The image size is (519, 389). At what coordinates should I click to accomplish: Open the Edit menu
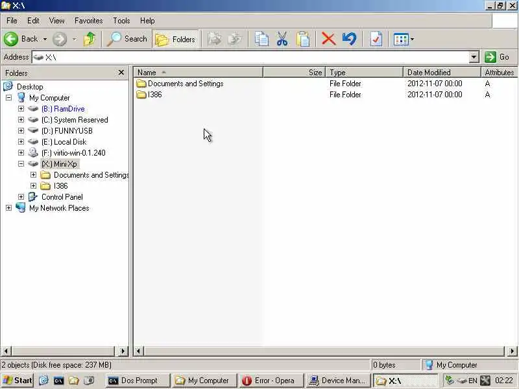pos(33,21)
